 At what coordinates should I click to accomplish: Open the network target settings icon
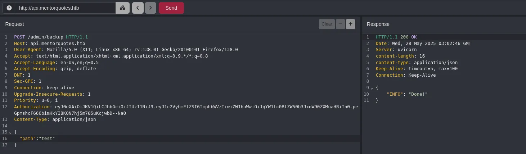122,8
